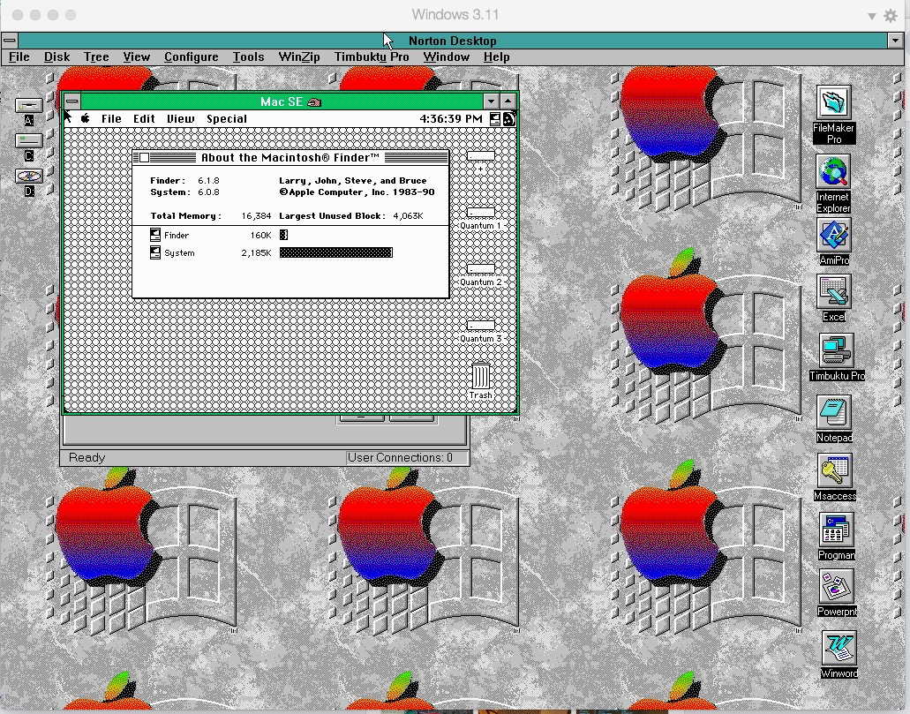Click the Finder row icon in About window

(x=155, y=235)
